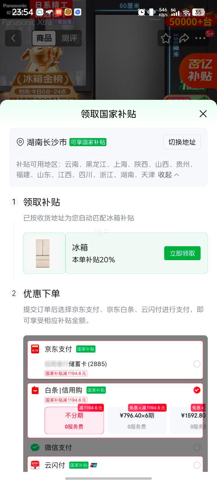Click the 立即领取 button
Screen dimensions: 217x484
pos(182,253)
